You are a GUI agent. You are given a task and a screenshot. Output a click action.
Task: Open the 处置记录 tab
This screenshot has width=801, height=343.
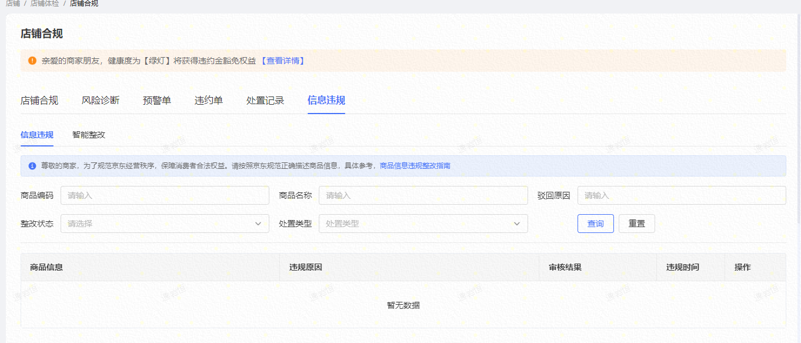point(265,101)
